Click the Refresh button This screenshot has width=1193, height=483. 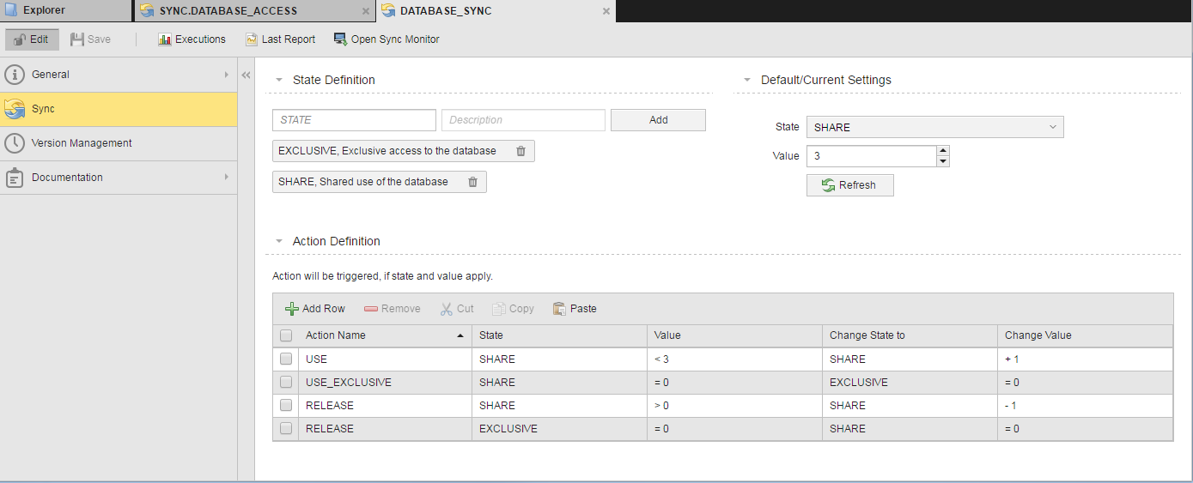tap(849, 185)
